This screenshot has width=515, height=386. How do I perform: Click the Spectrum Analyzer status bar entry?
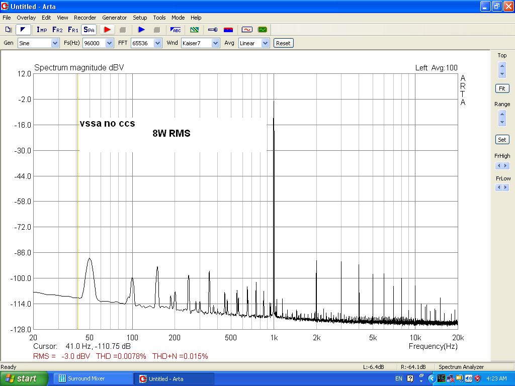pos(461,367)
